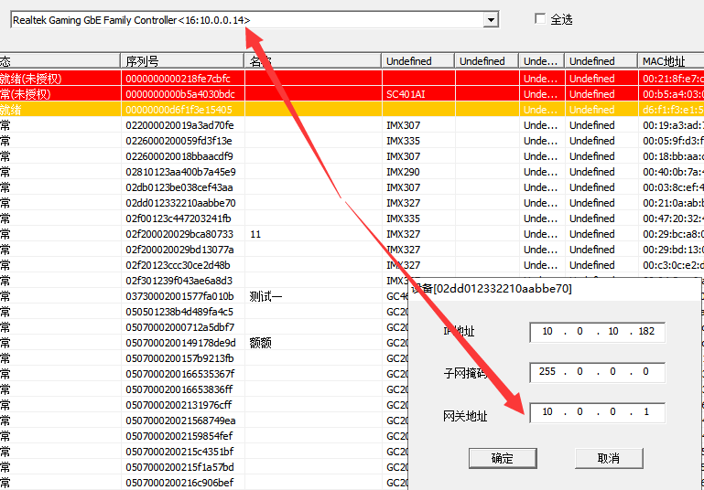Open the Realtek network adapter dropdown
704x490 pixels.
491,20
